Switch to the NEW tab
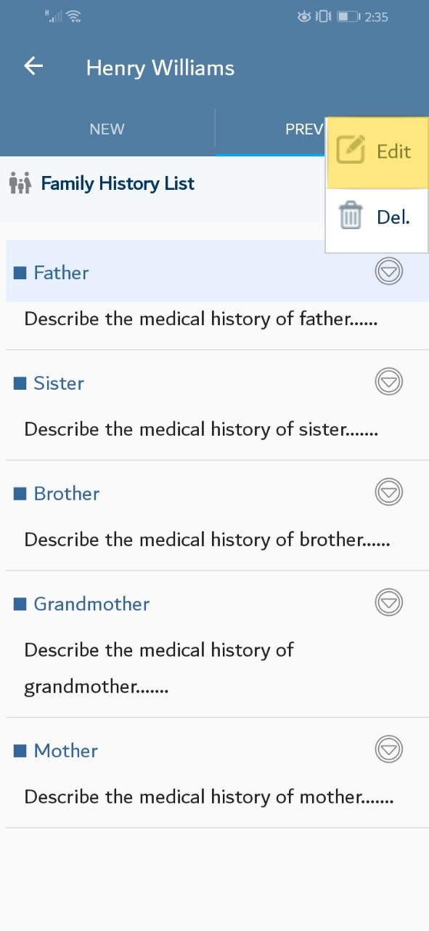The height and width of the screenshot is (931, 429). point(107,129)
